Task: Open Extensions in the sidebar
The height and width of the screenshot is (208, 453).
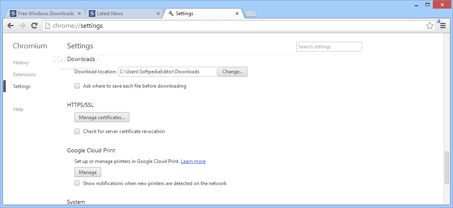Action: tap(25, 75)
